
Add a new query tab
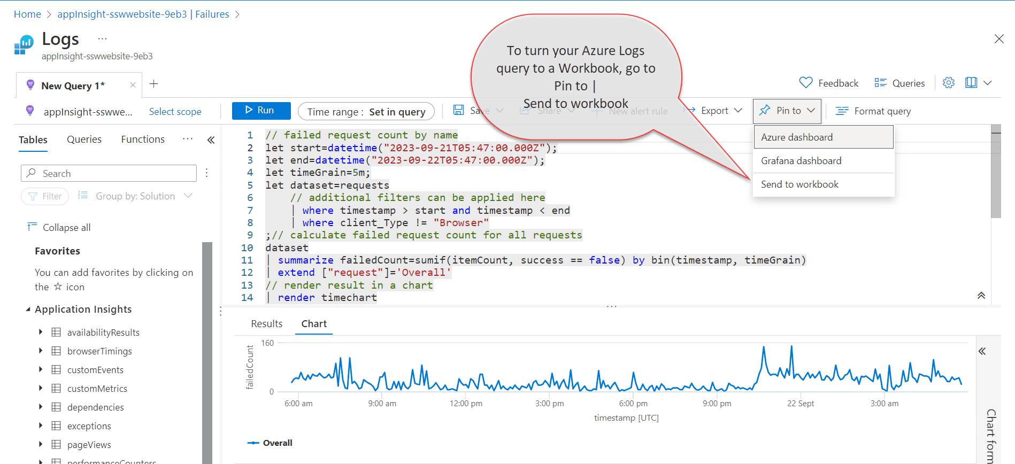(153, 84)
